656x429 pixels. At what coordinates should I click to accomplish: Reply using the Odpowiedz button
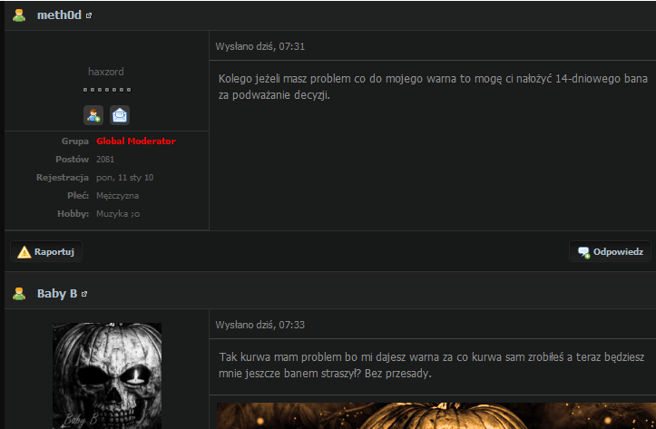click(x=610, y=252)
